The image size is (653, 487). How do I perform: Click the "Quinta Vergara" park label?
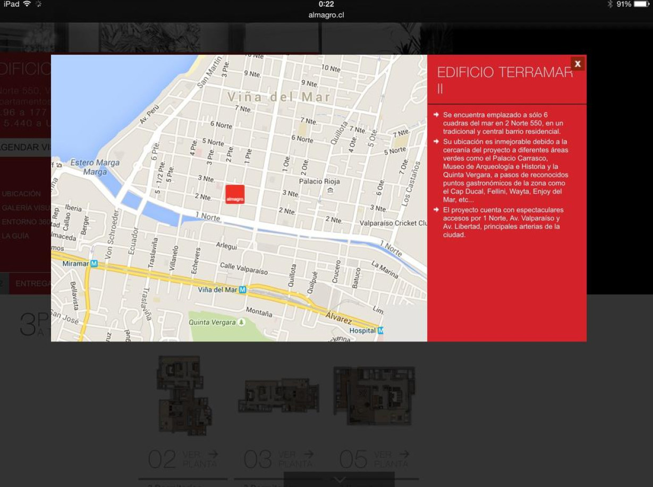click(212, 322)
